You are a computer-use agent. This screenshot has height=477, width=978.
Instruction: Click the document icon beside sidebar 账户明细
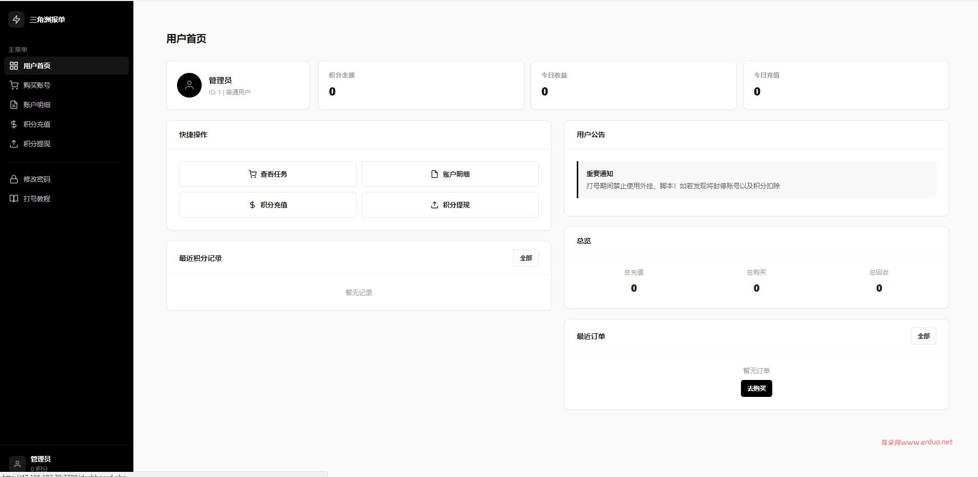(x=14, y=105)
